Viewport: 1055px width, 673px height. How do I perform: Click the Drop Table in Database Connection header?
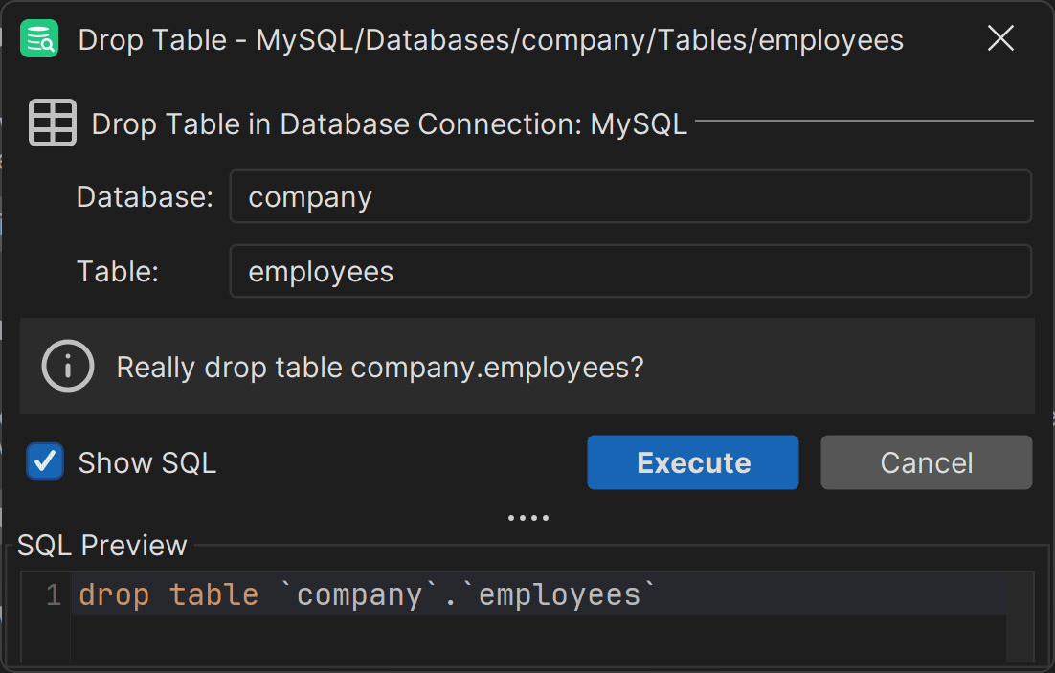coord(388,123)
